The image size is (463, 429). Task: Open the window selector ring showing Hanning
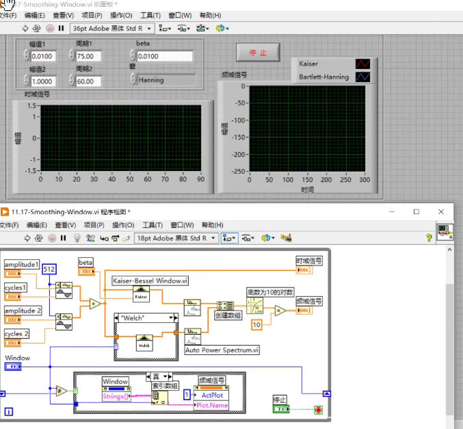coord(166,80)
